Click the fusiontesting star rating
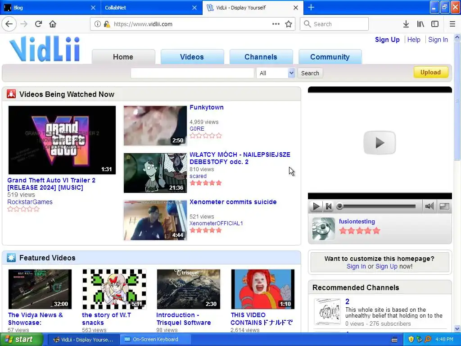The width and height of the screenshot is (461, 346). point(360,231)
